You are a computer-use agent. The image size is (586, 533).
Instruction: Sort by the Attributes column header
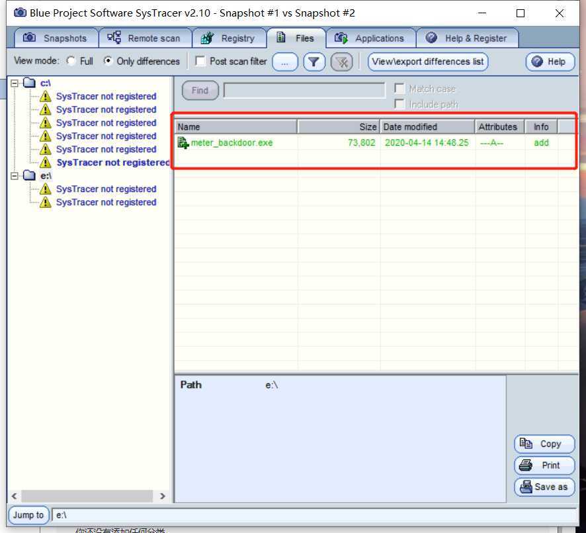[x=499, y=127]
